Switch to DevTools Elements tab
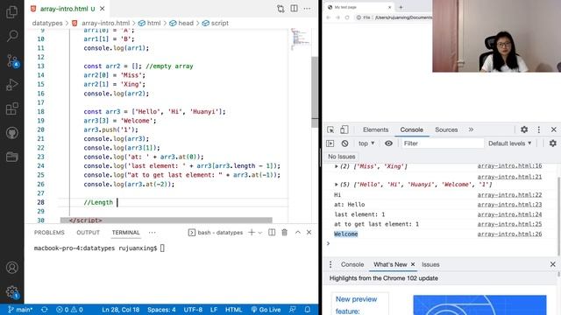 (x=375, y=129)
